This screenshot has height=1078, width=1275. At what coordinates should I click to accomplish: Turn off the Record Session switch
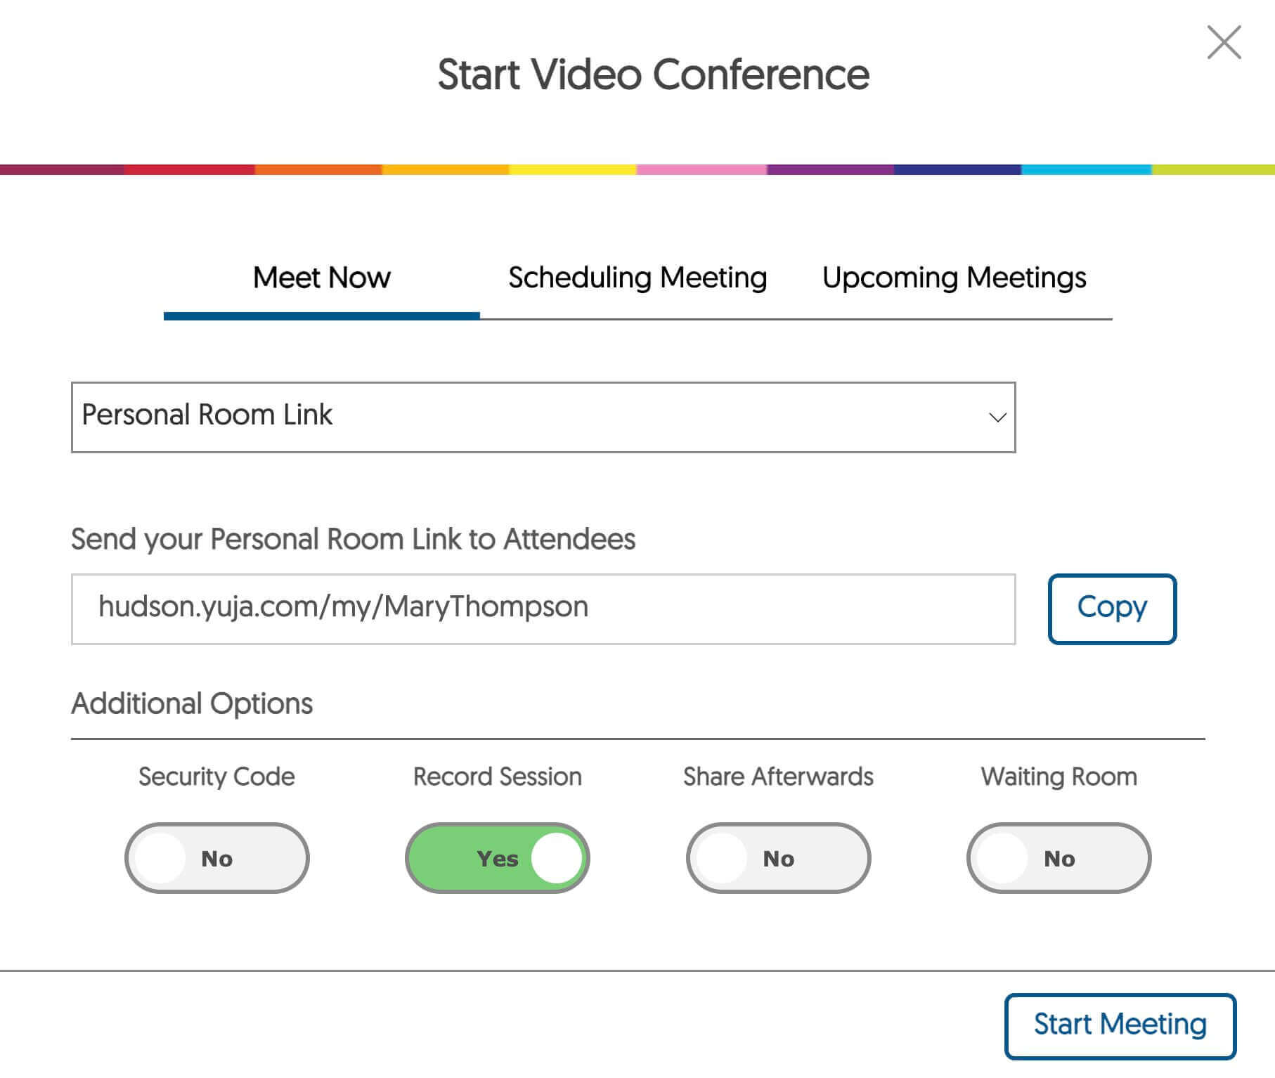click(498, 858)
